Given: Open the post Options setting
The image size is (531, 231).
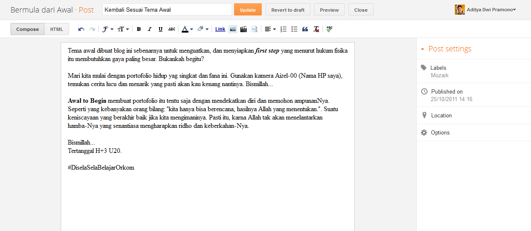Looking at the screenshot, I should pyautogui.click(x=474, y=132).
